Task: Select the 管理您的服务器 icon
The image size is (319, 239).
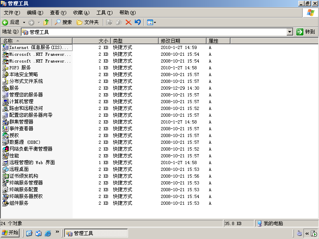Action: click(5, 95)
